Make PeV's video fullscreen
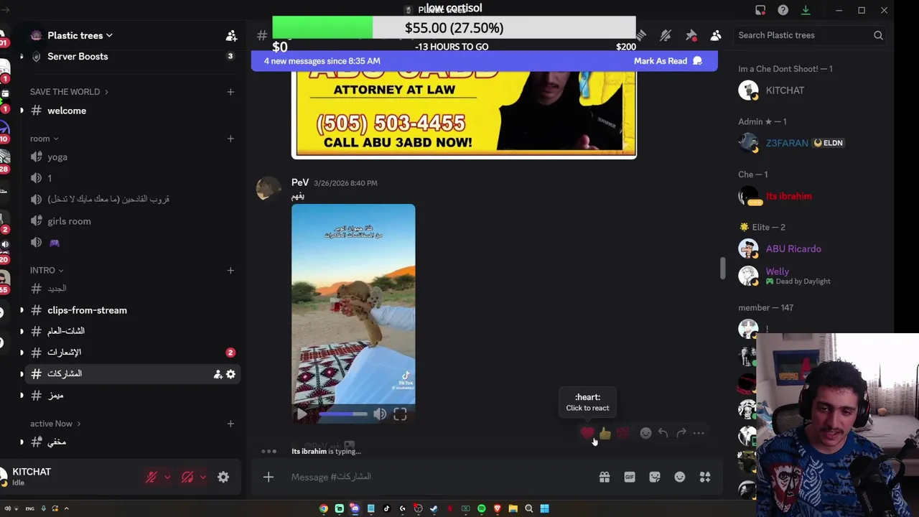The image size is (919, 517). (400, 414)
